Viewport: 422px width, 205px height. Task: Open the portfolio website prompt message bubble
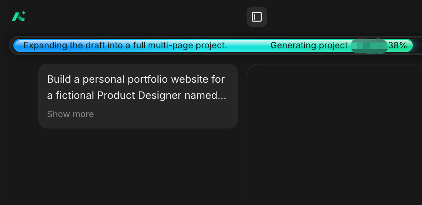pyautogui.click(x=138, y=96)
